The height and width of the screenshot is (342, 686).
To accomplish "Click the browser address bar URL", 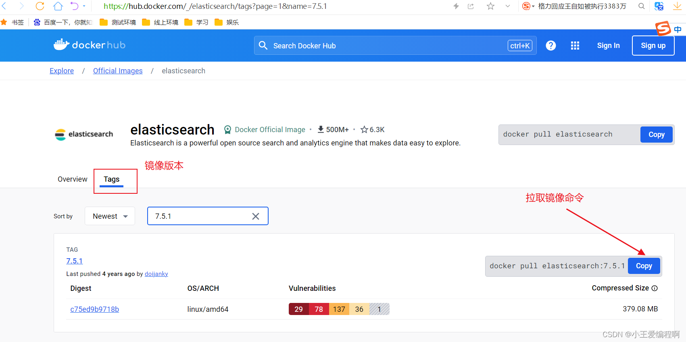I will click(215, 6).
